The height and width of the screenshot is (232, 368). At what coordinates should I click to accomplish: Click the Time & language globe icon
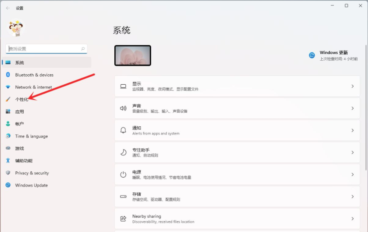click(8, 136)
